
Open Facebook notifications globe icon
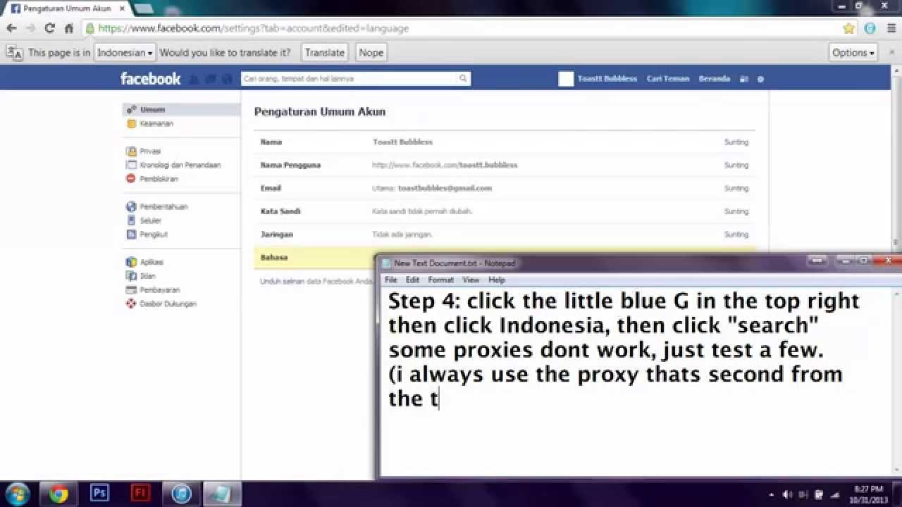[x=227, y=79]
